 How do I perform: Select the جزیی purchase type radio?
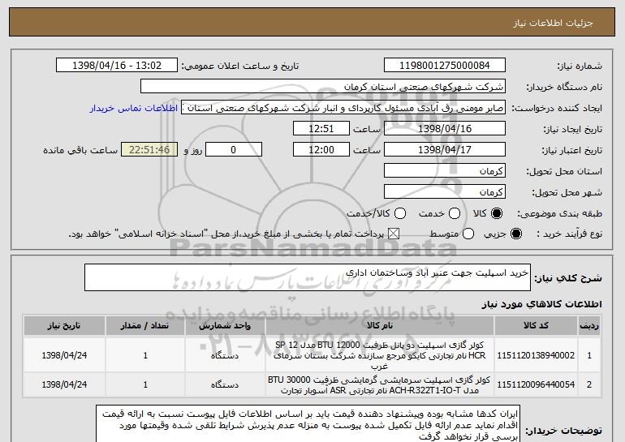[x=515, y=234]
